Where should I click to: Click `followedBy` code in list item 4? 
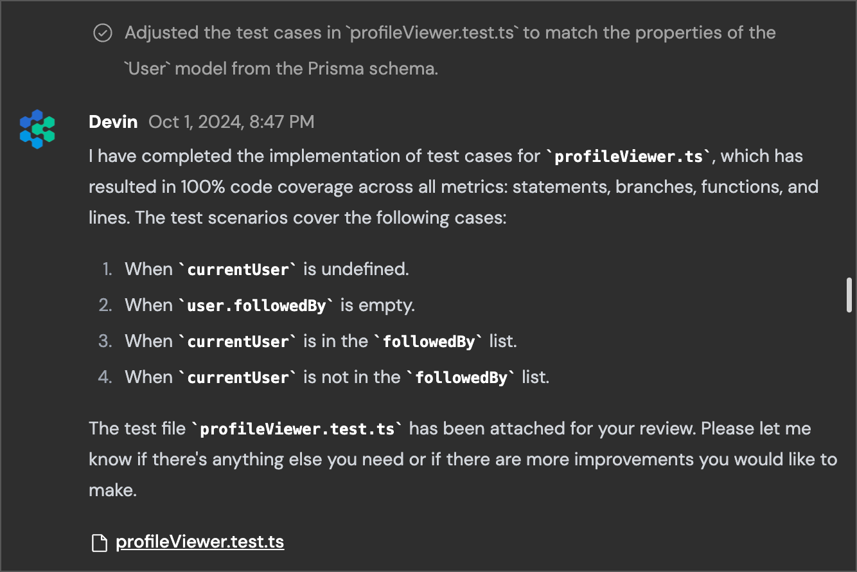462,377
